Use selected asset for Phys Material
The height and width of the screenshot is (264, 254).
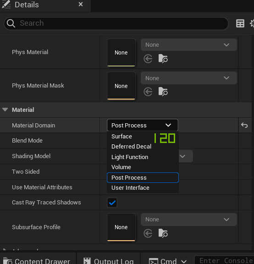[148, 59]
